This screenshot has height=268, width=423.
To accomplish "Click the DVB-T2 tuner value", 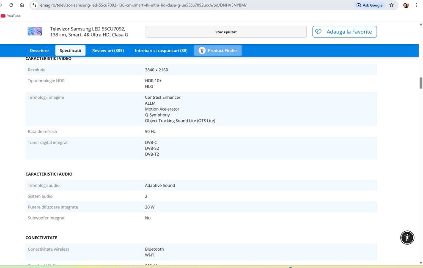I will pyautogui.click(x=152, y=154).
